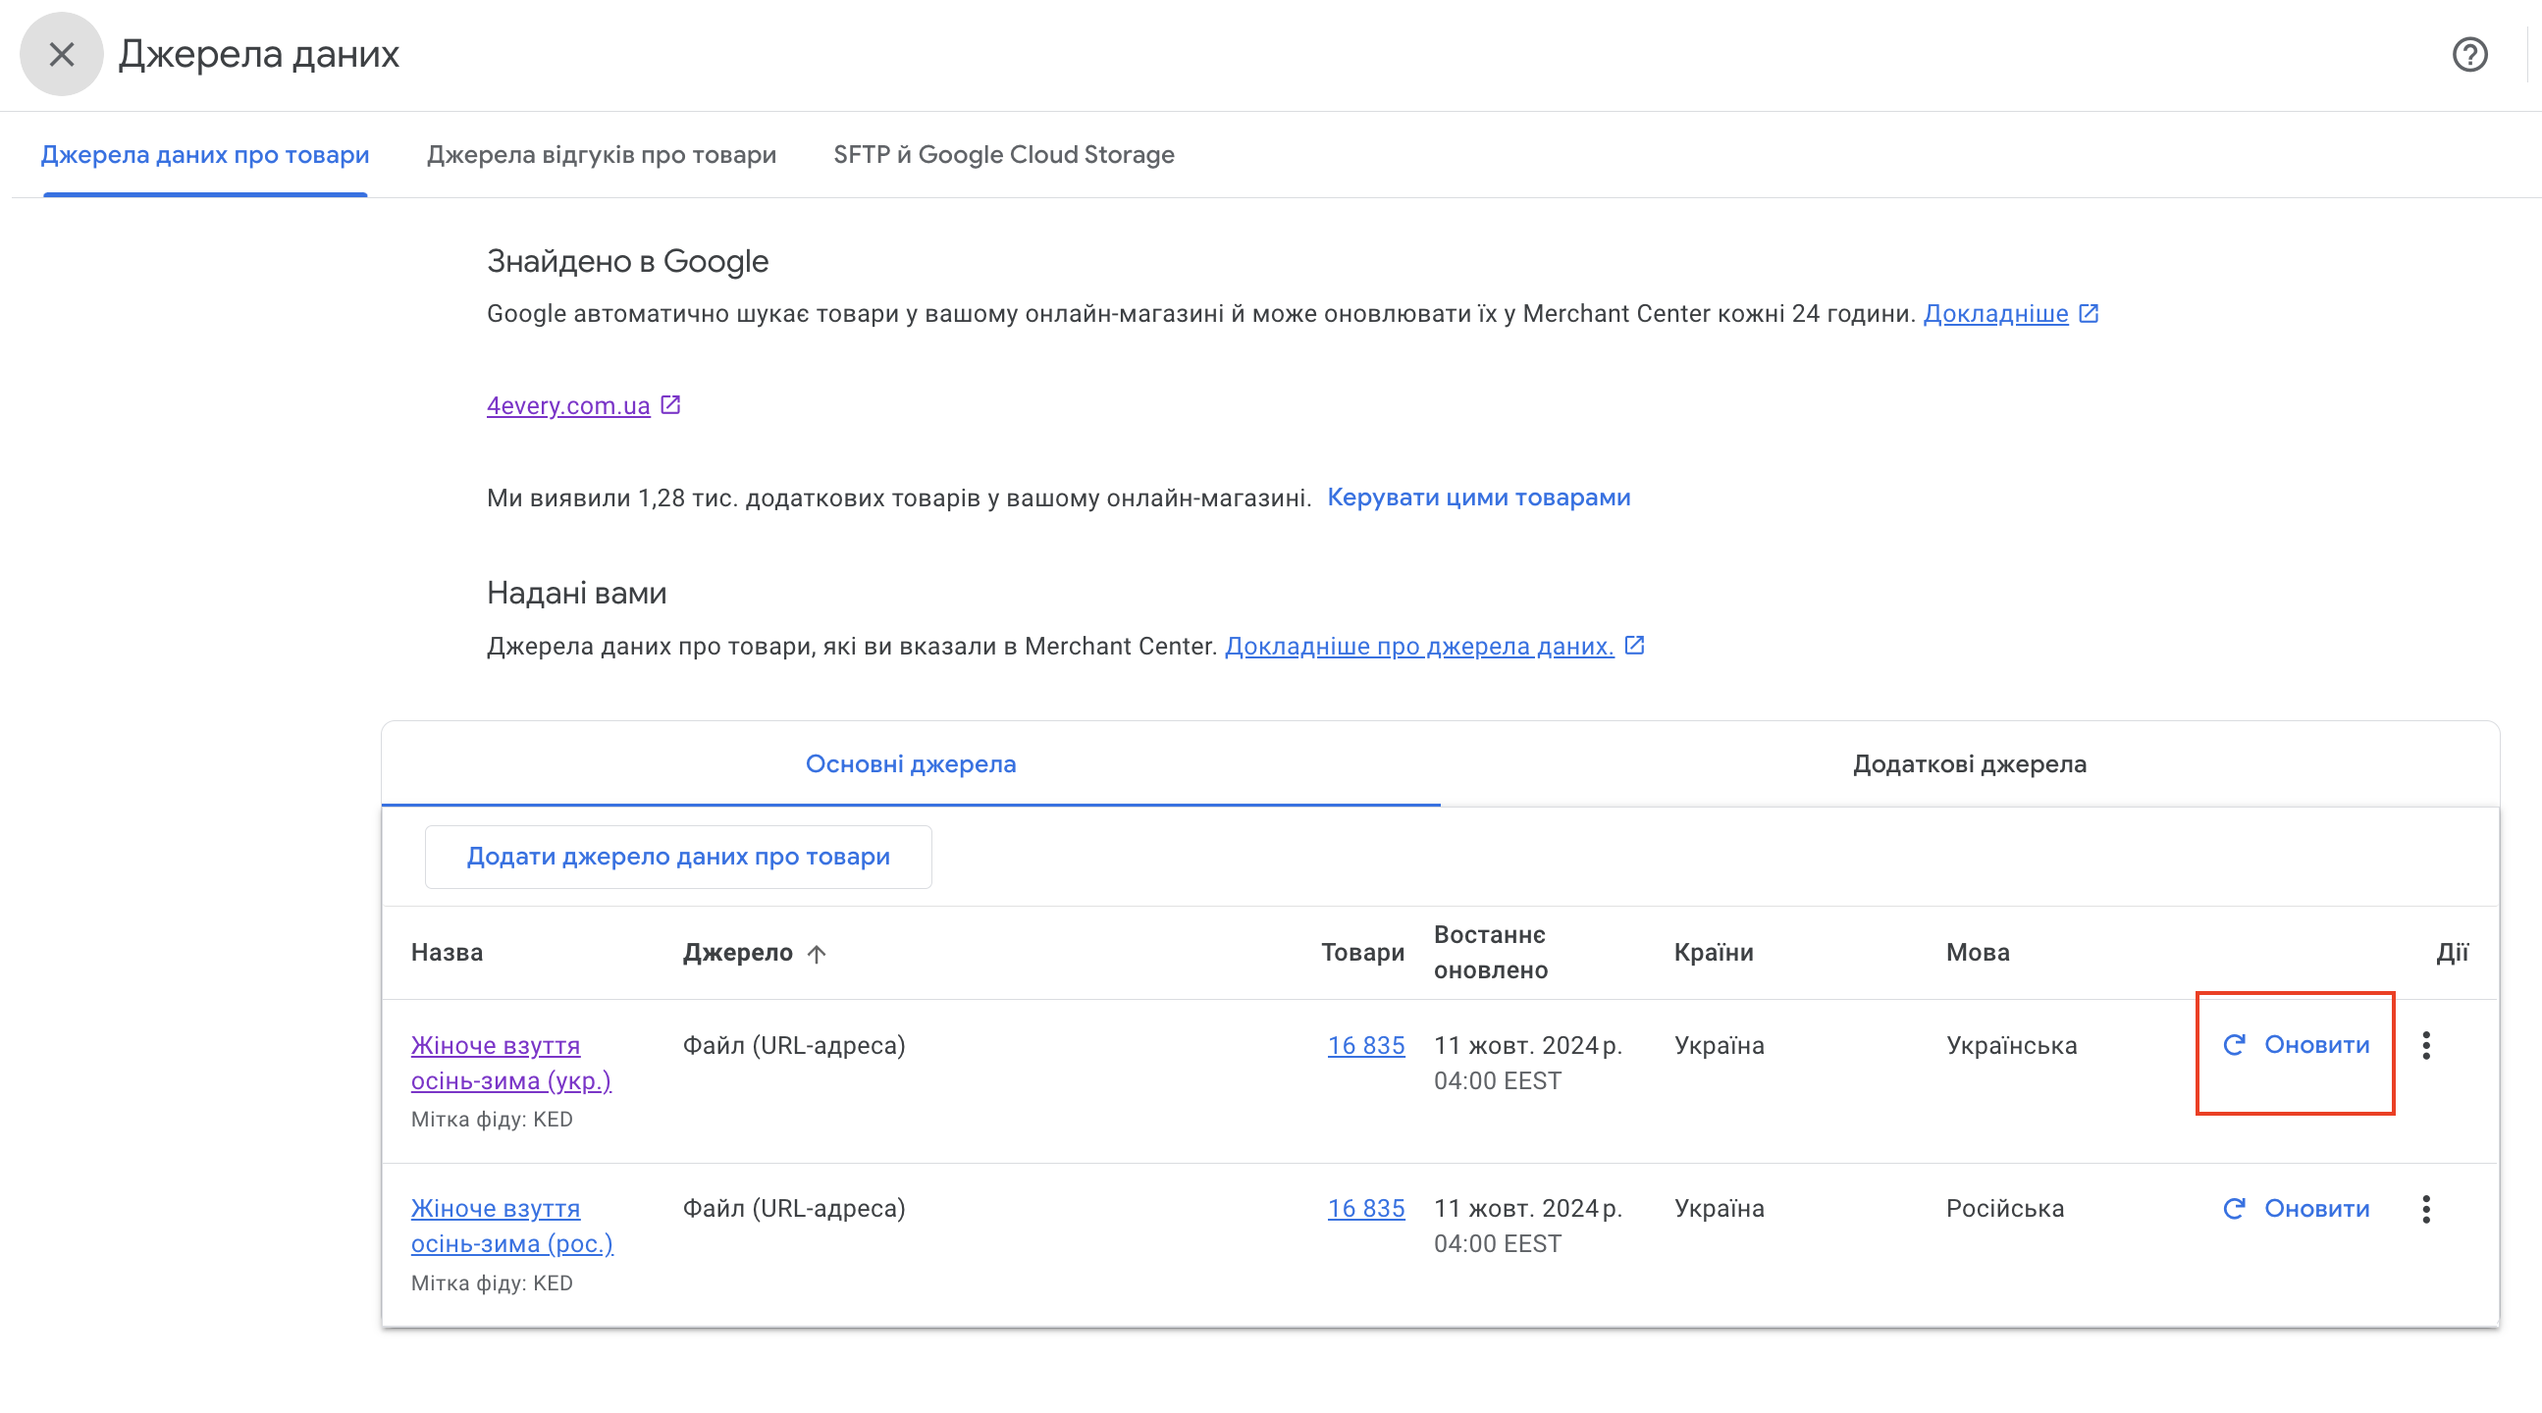Click the Знайдено в Google heading

point(627,261)
